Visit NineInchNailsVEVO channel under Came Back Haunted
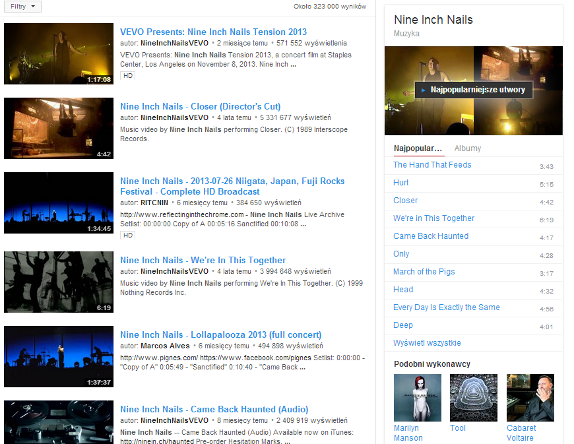This screenshot has height=444, width=574. tap(174, 420)
